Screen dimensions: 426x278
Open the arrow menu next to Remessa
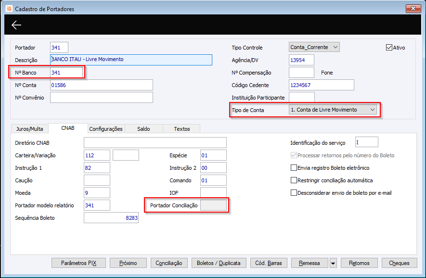(333, 263)
